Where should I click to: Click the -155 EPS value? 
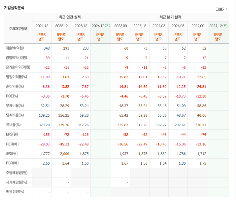tap(46, 135)
